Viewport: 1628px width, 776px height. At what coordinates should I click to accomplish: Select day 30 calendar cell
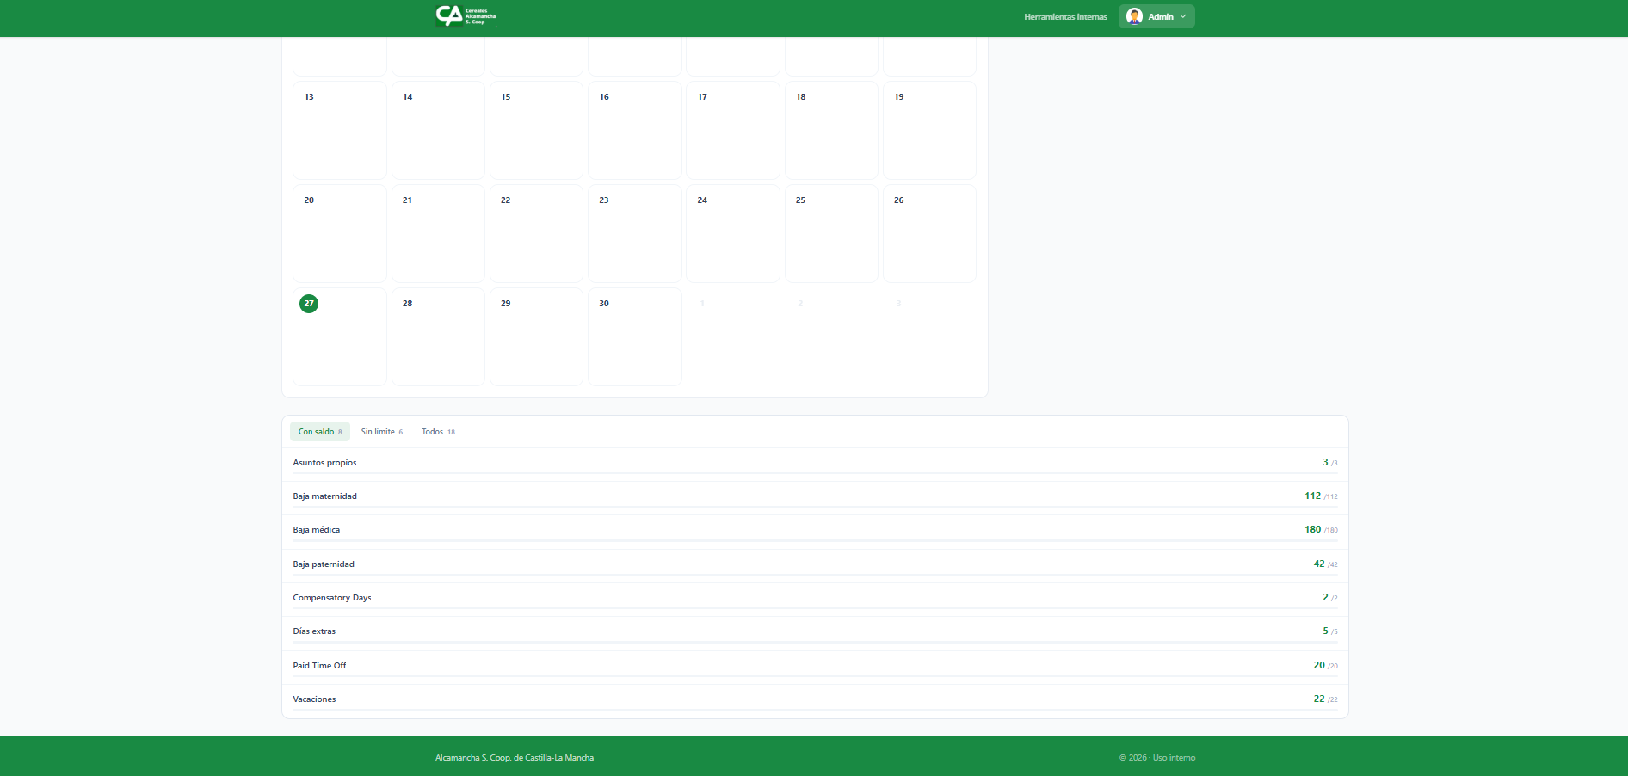pos(634,336)
